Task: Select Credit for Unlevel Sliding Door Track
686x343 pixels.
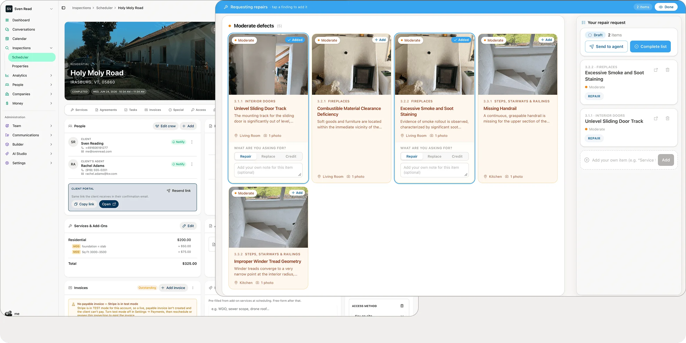Action: (x=291, y=156)
